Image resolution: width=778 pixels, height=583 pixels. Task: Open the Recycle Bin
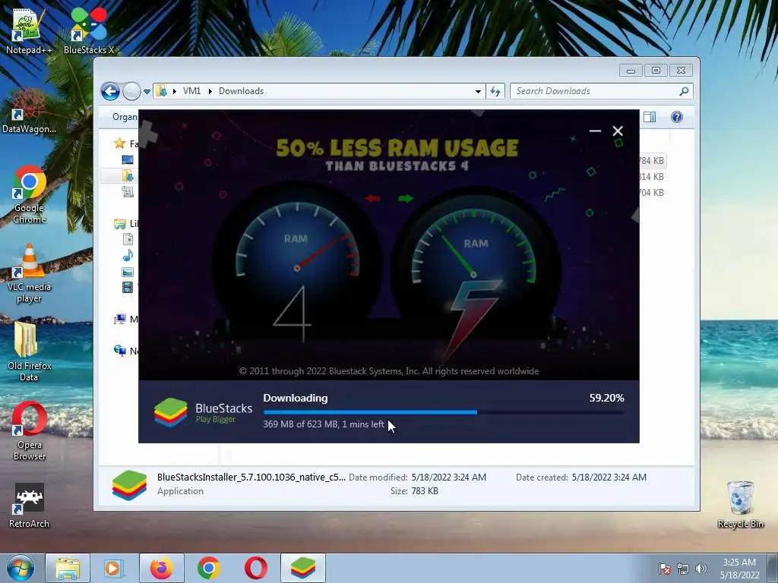click(x=740, y=505)
